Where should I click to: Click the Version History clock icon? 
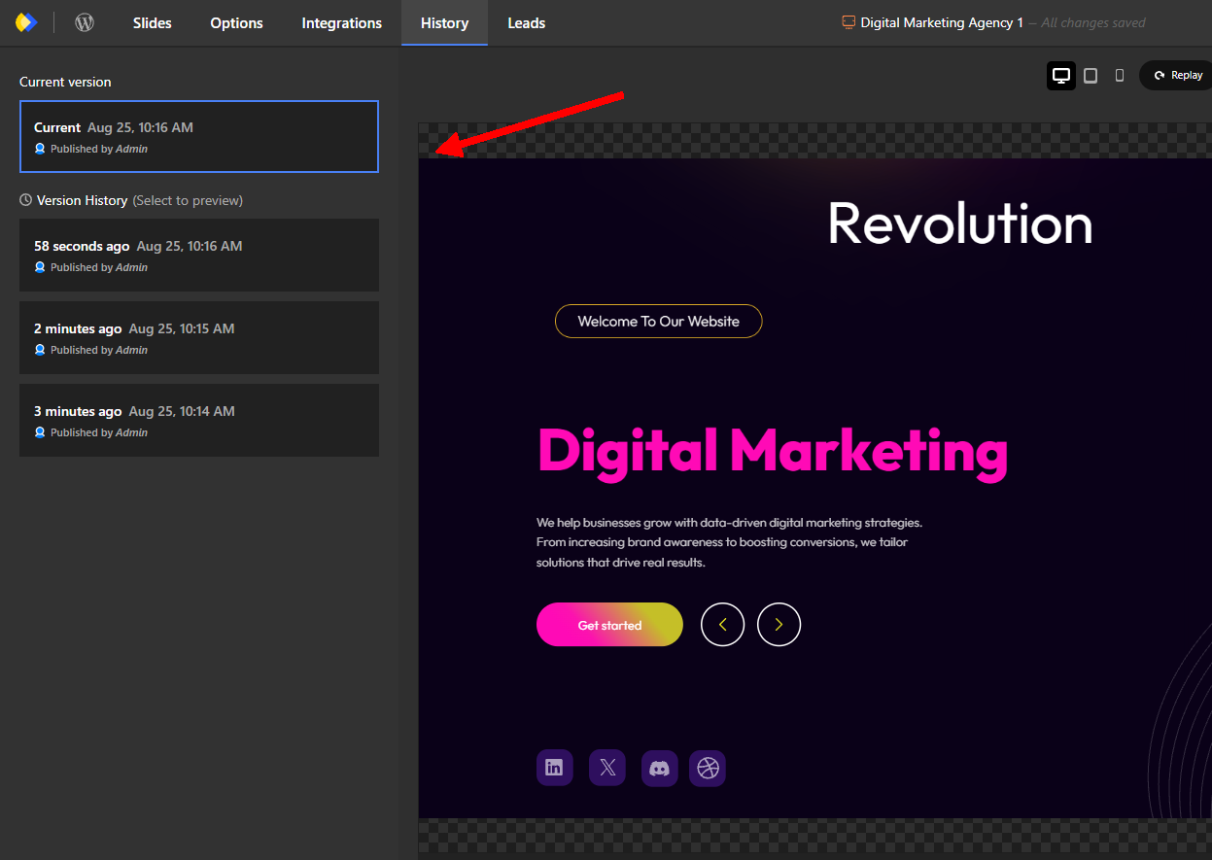pos(26,200)
